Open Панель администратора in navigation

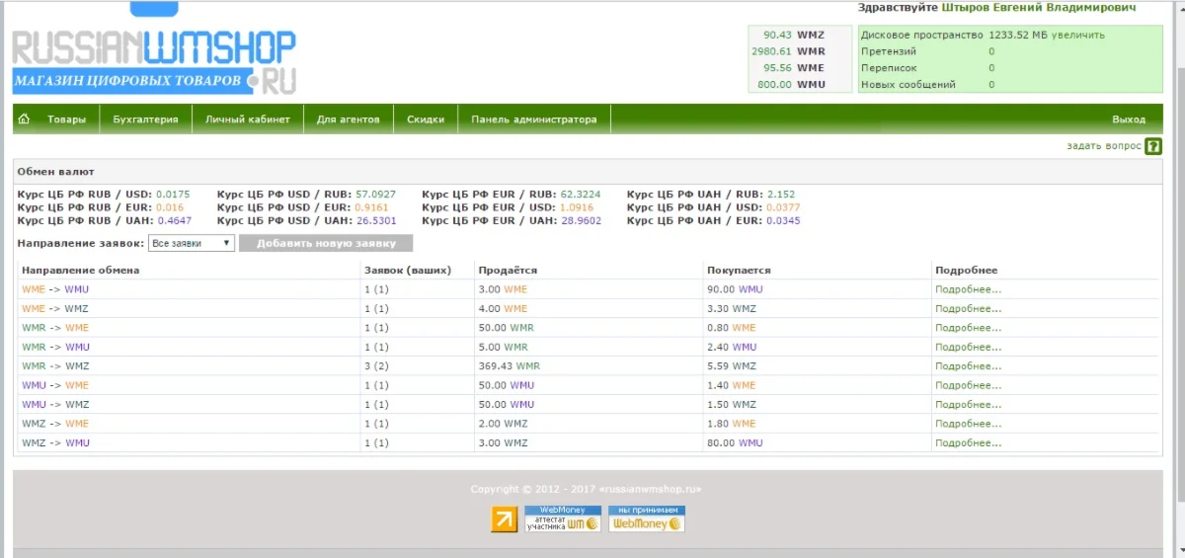533,120
